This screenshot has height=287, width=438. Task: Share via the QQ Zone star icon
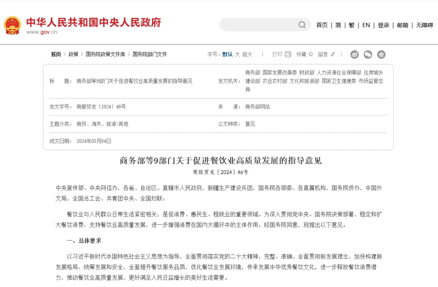pos(381,54)
